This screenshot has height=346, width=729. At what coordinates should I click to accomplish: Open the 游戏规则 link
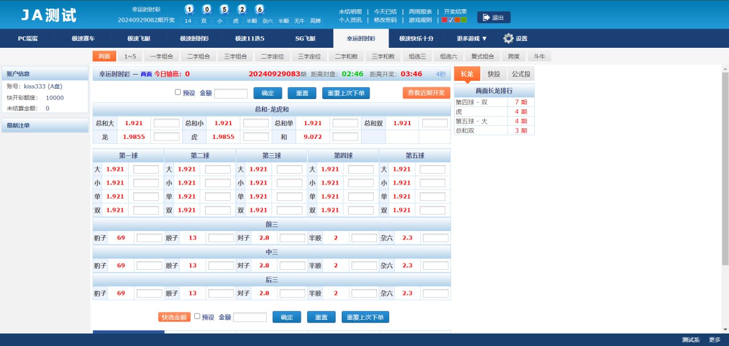420,20
